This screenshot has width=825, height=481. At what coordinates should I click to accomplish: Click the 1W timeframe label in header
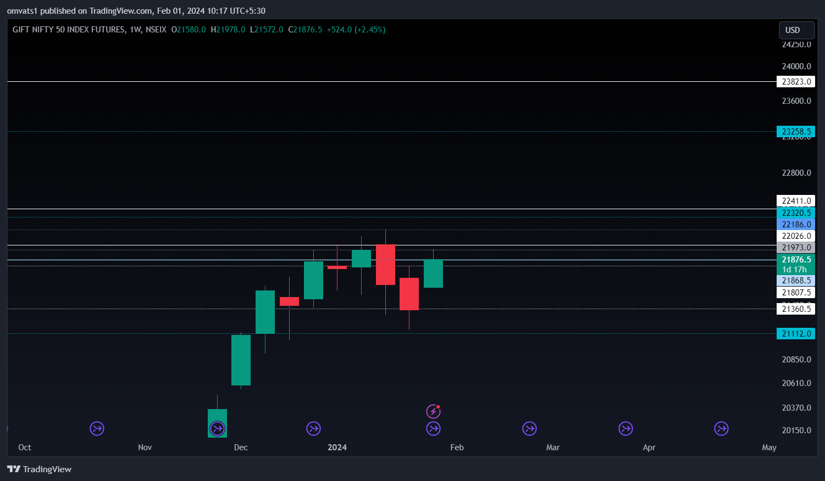(x=136, y=30)
